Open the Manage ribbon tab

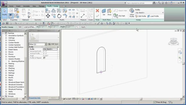41,6
